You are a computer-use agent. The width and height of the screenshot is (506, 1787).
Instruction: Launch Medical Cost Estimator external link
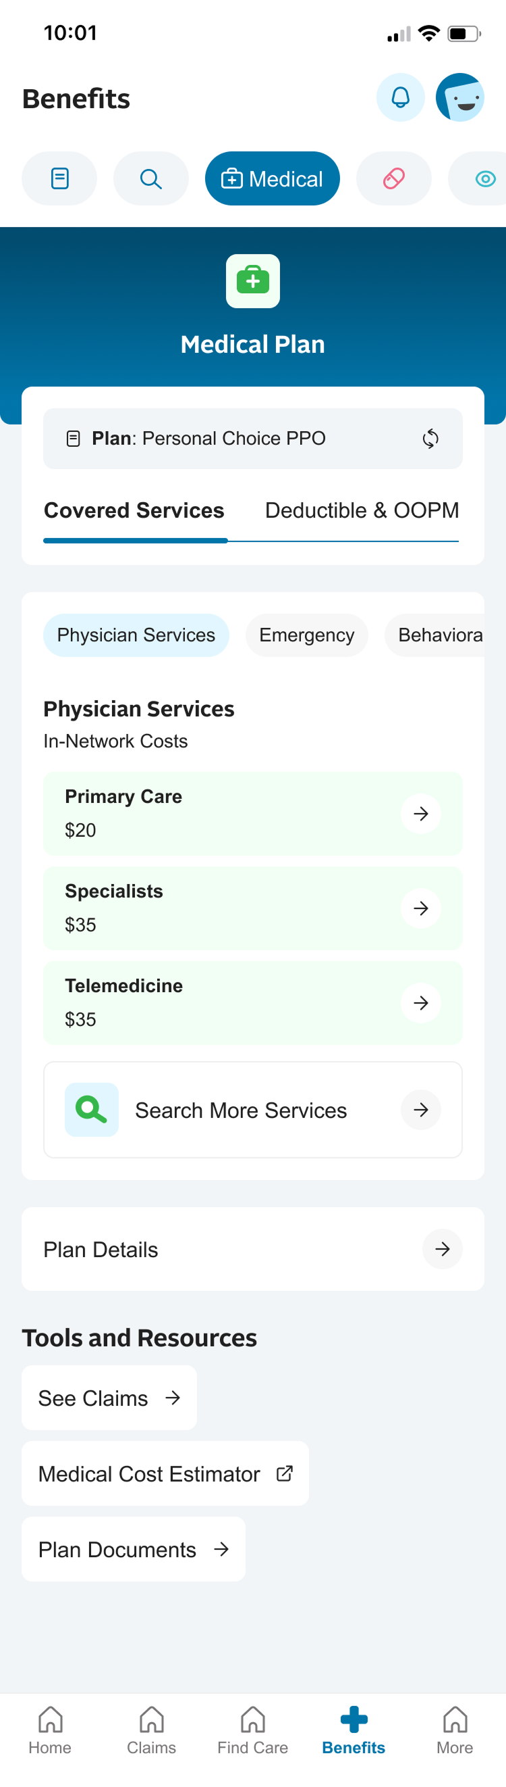(x=165, y=1473)
